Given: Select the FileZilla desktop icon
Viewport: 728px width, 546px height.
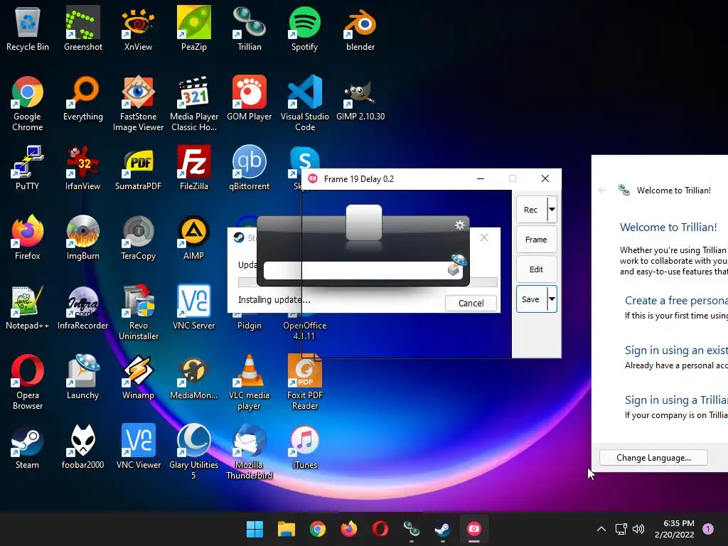Looking at the screenshot, I should click(193, 168).
